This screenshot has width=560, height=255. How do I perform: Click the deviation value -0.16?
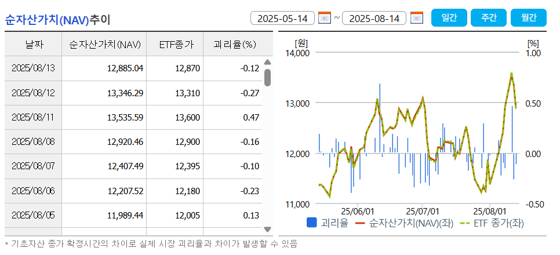(x=250, y=142)
